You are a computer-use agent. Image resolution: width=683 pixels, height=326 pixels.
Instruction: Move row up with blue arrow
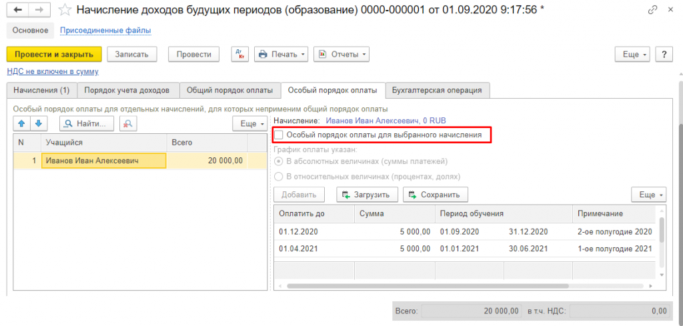(x=22, y=123)
